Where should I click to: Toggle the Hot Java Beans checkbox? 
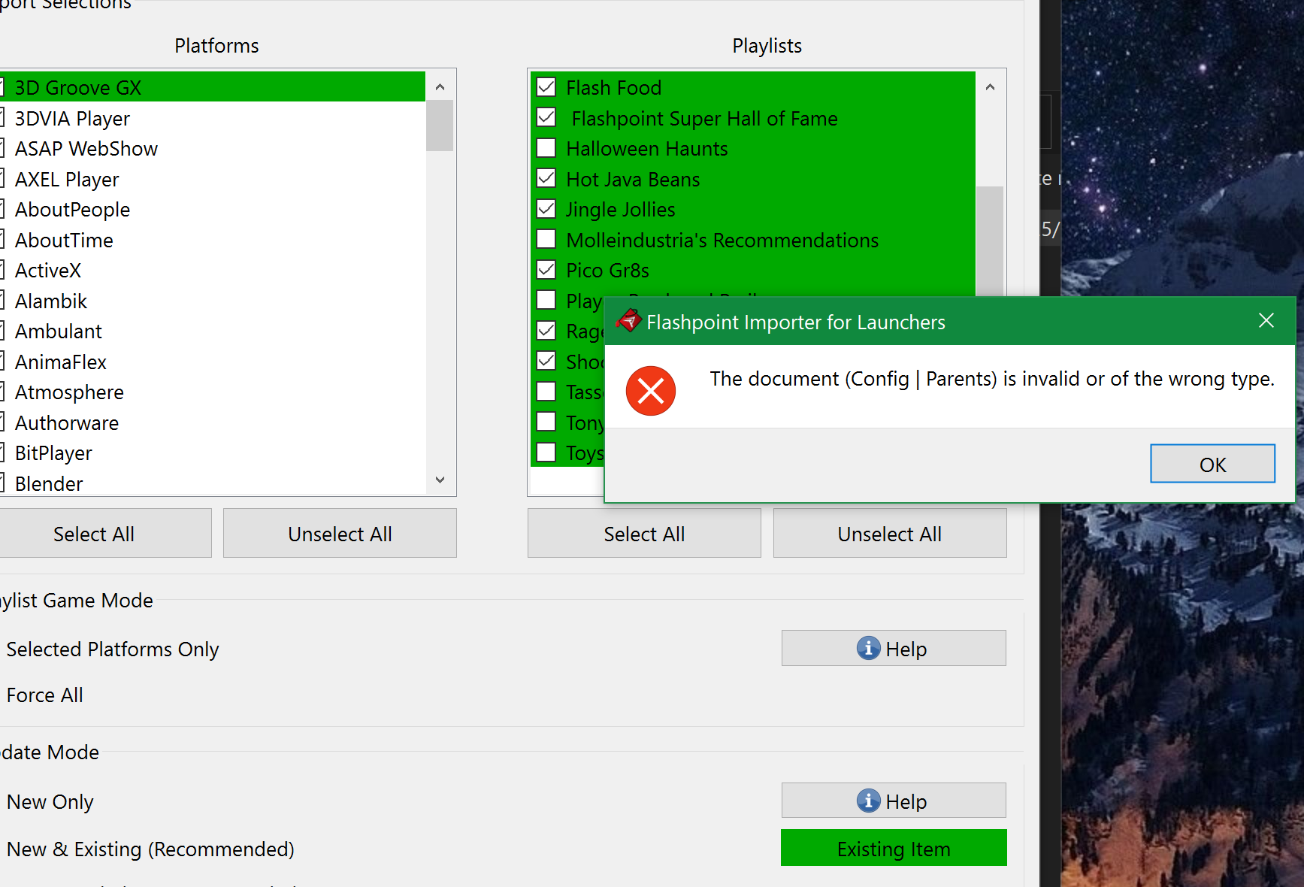546,179
